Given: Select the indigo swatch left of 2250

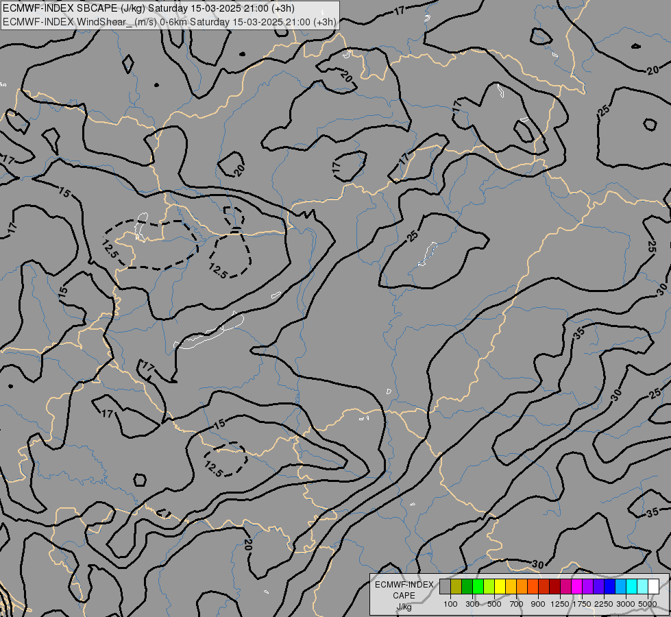Looking at the screenshot, I should click(x=598, y=586).
